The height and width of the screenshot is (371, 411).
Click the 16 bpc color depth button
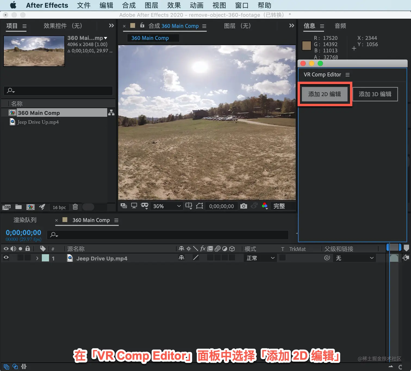tap(59, 207)
